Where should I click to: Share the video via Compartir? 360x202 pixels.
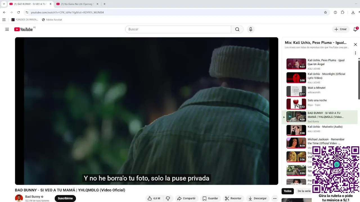pos(186,198)
